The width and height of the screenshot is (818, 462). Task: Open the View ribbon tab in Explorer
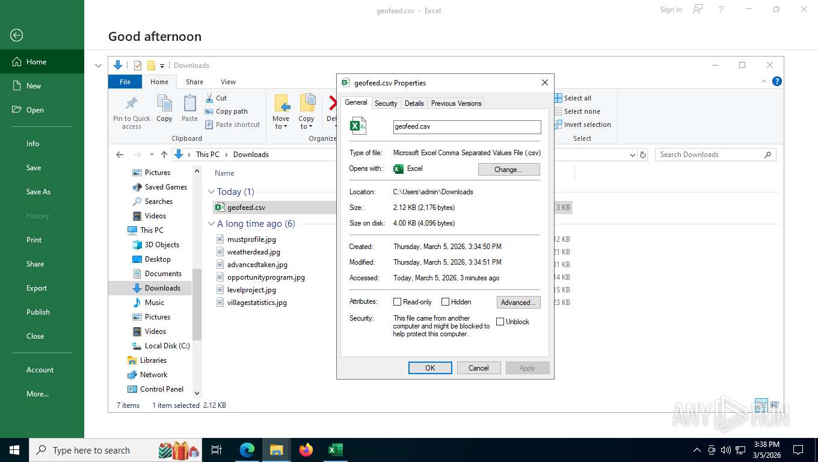tap(228, 82)
